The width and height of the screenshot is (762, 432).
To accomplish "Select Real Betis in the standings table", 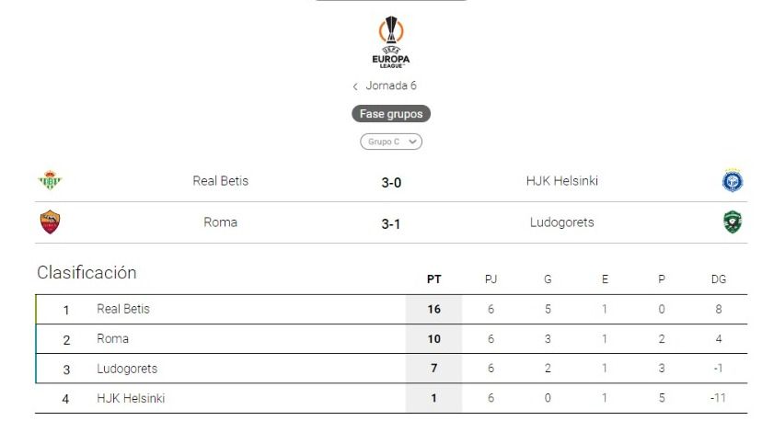I will (x=123, y=309).
